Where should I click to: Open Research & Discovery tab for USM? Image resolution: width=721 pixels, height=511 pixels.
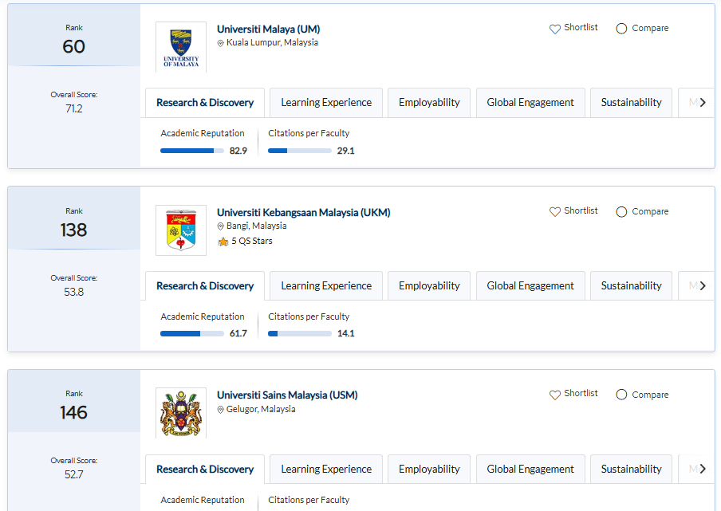205,470
